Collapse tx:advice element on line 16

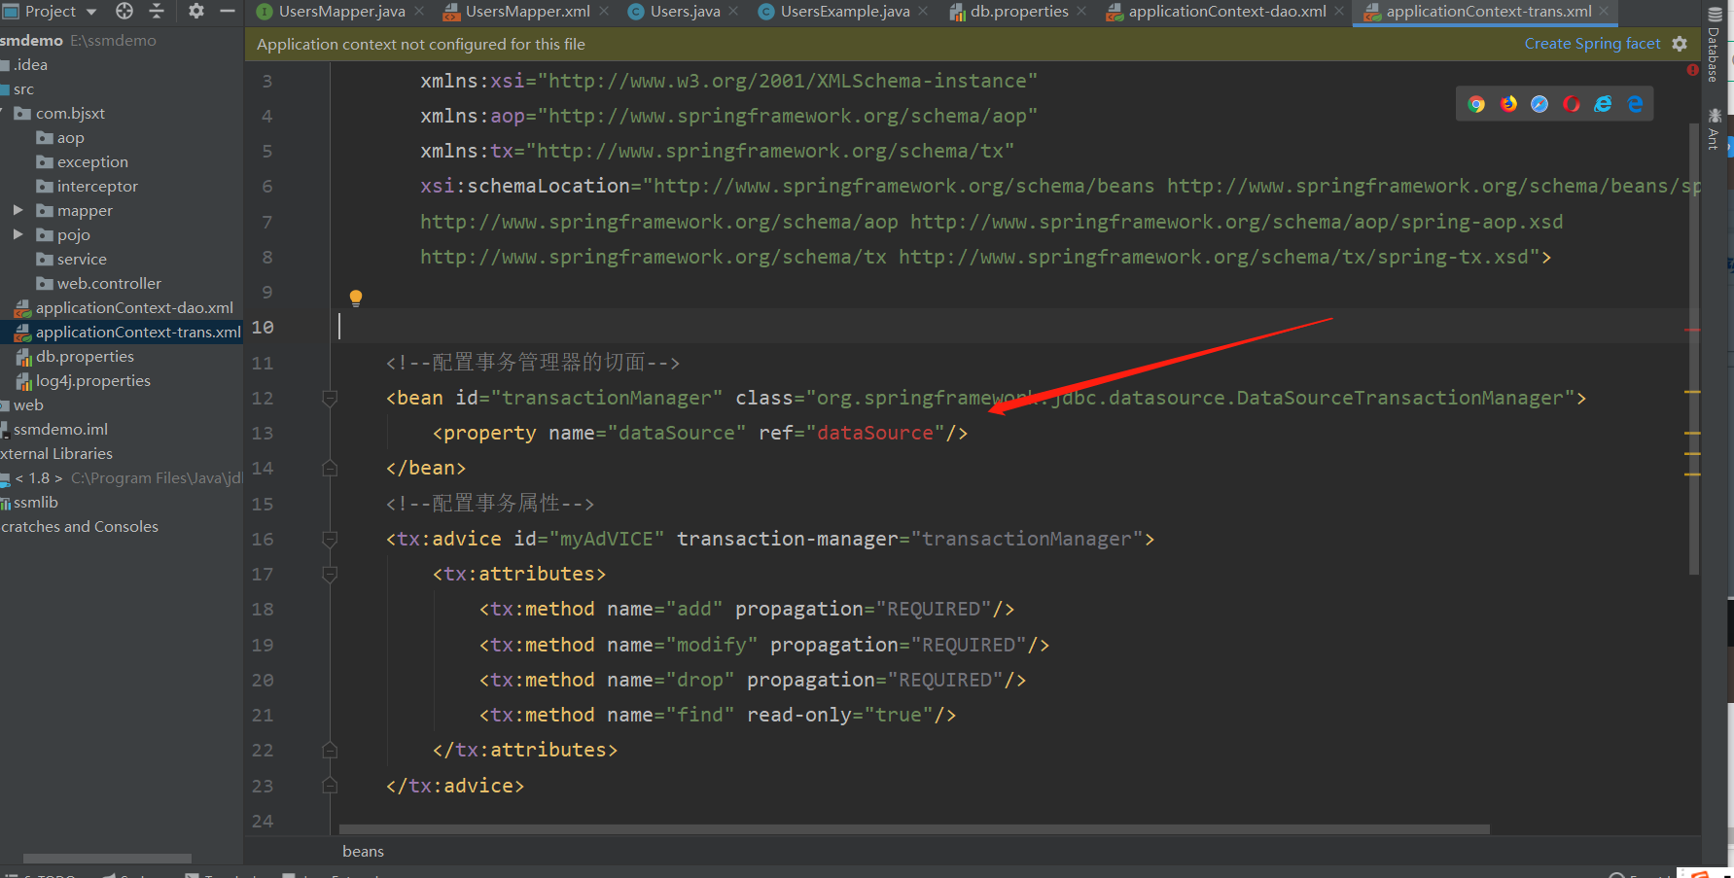(x=330, y=539)
